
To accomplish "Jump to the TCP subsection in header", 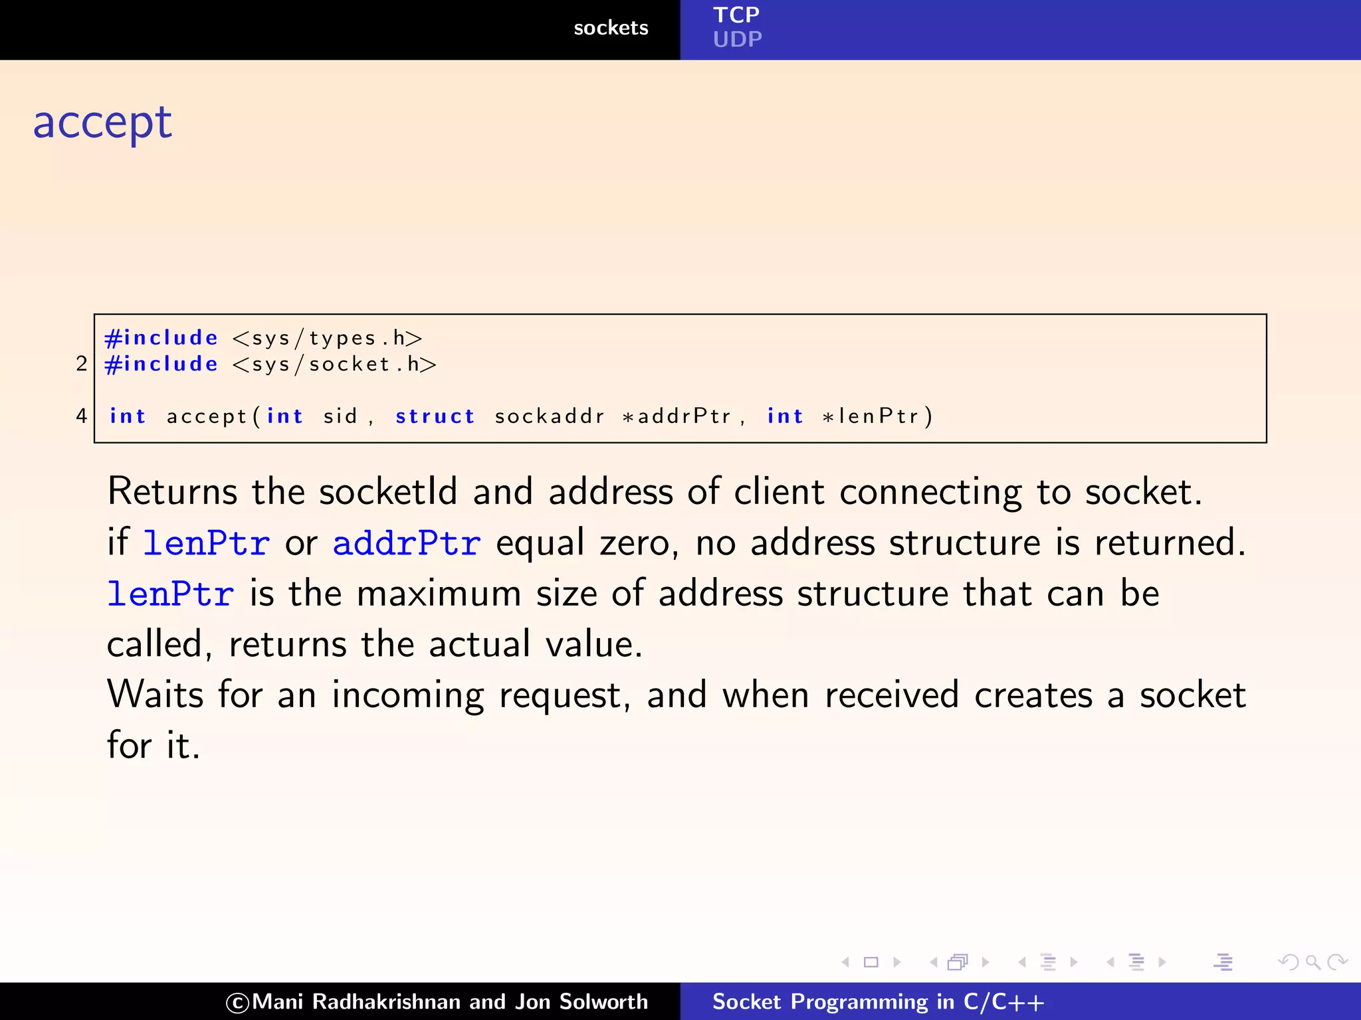I will [736, 15].
